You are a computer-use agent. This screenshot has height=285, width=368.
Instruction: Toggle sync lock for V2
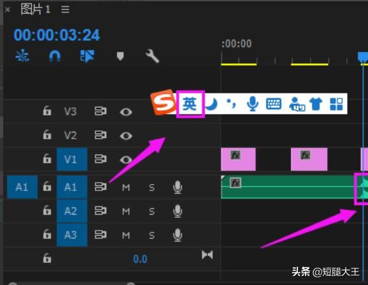[x=100, y=135]
